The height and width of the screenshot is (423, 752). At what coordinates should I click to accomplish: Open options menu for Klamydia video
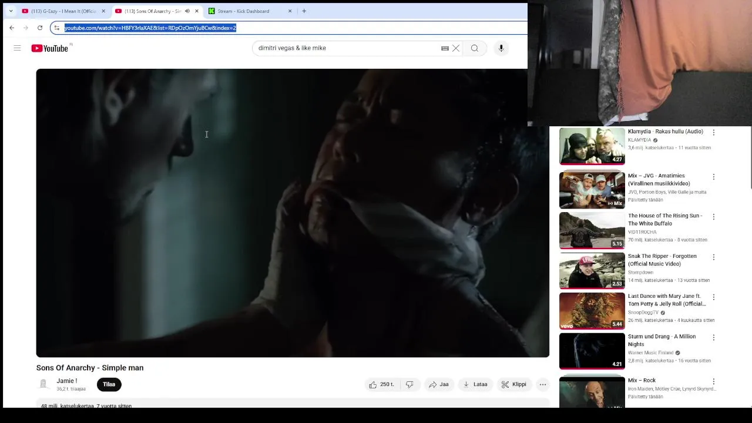(714, 133)
